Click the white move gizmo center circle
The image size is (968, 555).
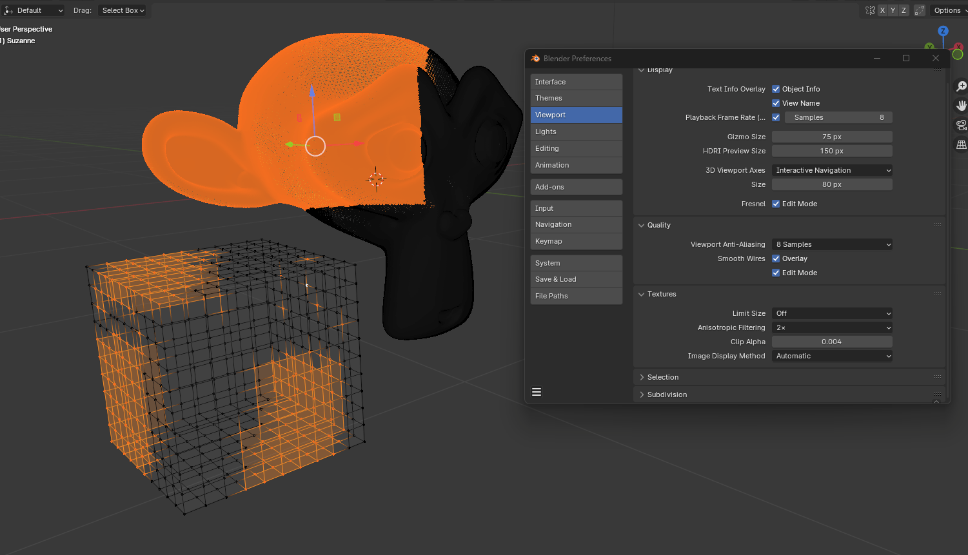point(315,146)
